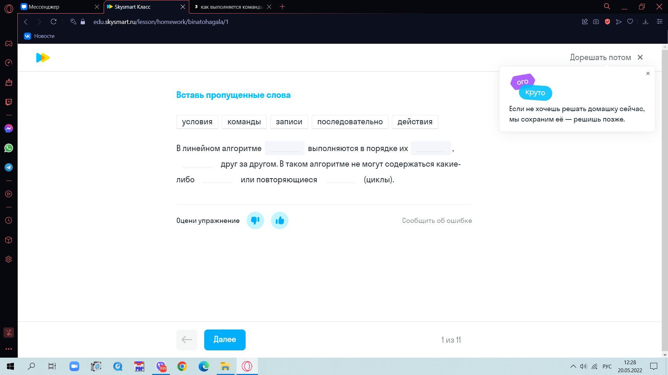Open the sidebar history clock icon
Image resolution: width=668 pixels, height=375 pixels.
(9, 220)
